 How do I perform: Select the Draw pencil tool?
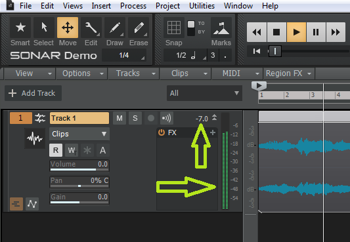pos(115,28)
